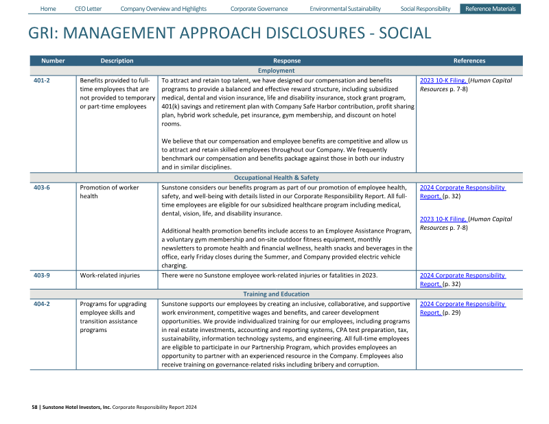The height and width of the screenshot is (424, 549).
Task: Click Corporate Responsibility Report link in row 404-2
Action: click(x=462, y=304)
